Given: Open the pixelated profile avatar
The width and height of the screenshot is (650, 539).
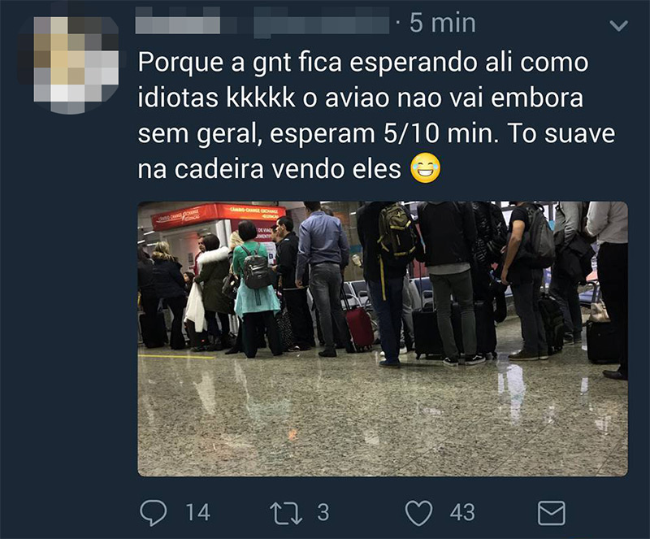Looking at the screenshot, I should click(68, 64).
